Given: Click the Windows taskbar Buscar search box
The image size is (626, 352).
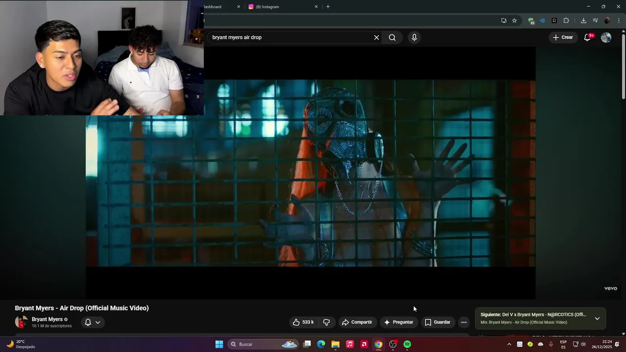Looking at the screenshot, I should tap(264, 344).
